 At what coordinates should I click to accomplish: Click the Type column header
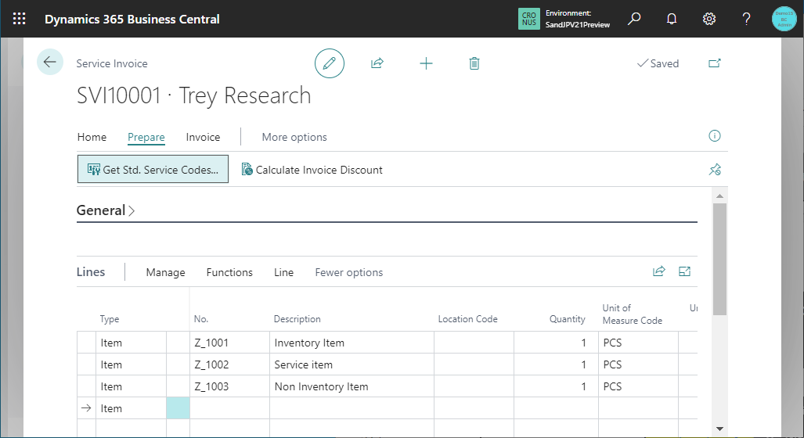(110, 318)
